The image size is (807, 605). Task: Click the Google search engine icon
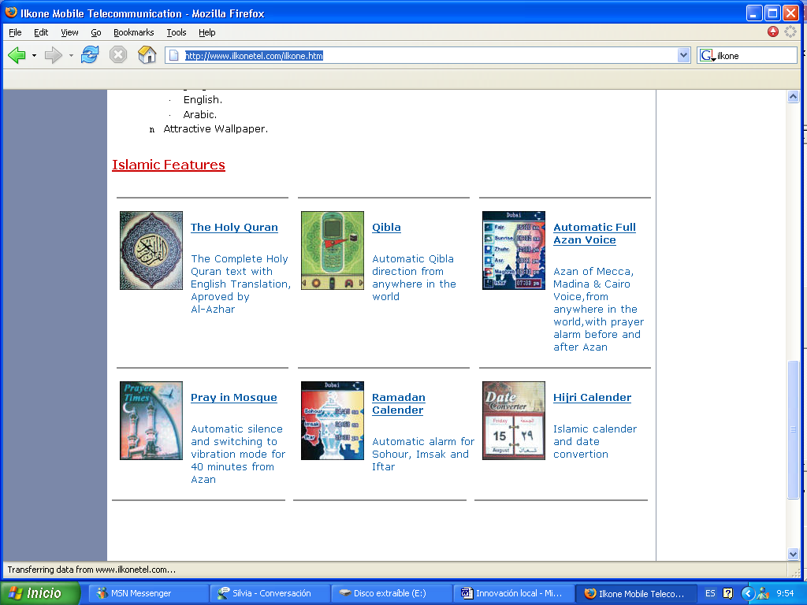[707, 56]
